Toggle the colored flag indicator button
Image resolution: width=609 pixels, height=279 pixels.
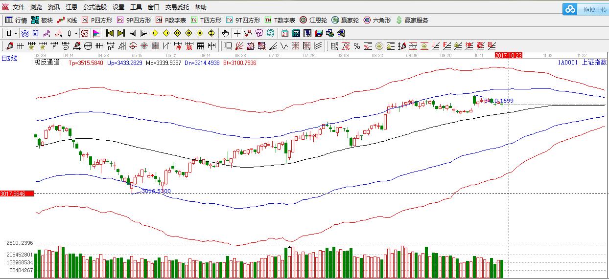pyautogui.click(x=96, y=33)
